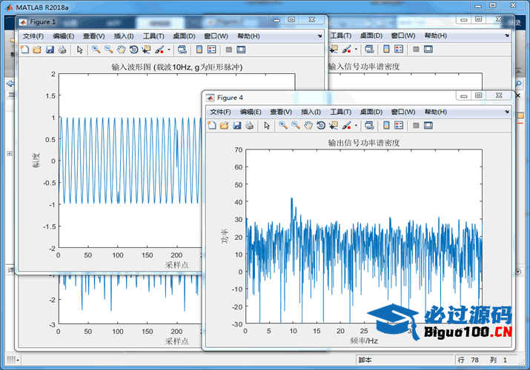Click Link Plot icon in Figure 4 toolbar
The width and height of the screenshot is (530, 370).
tap(369, 126)
